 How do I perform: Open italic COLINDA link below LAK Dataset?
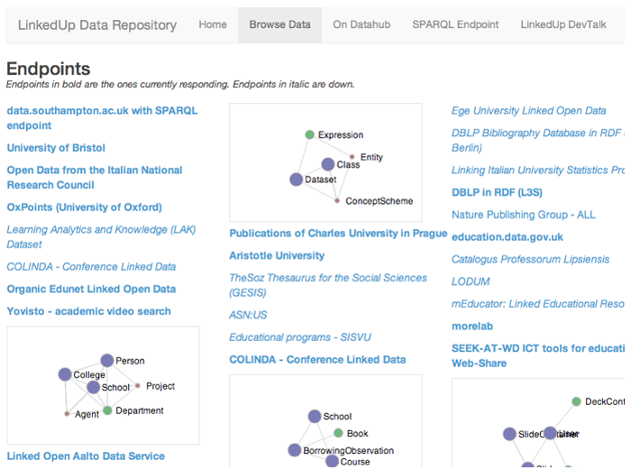(x=91, y=267)
